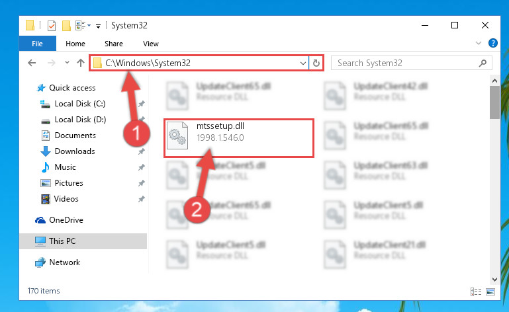Close the System32 window
This screenshot has height=312, width=509.
(x=485, y=25)
